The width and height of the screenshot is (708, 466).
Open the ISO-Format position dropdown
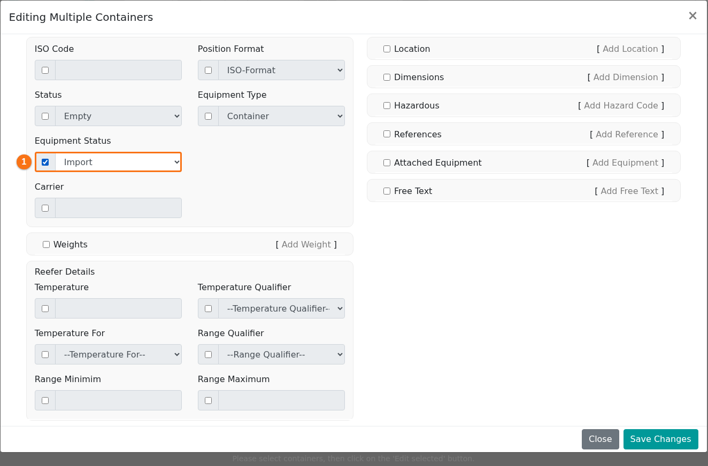(x=281, y=70)
